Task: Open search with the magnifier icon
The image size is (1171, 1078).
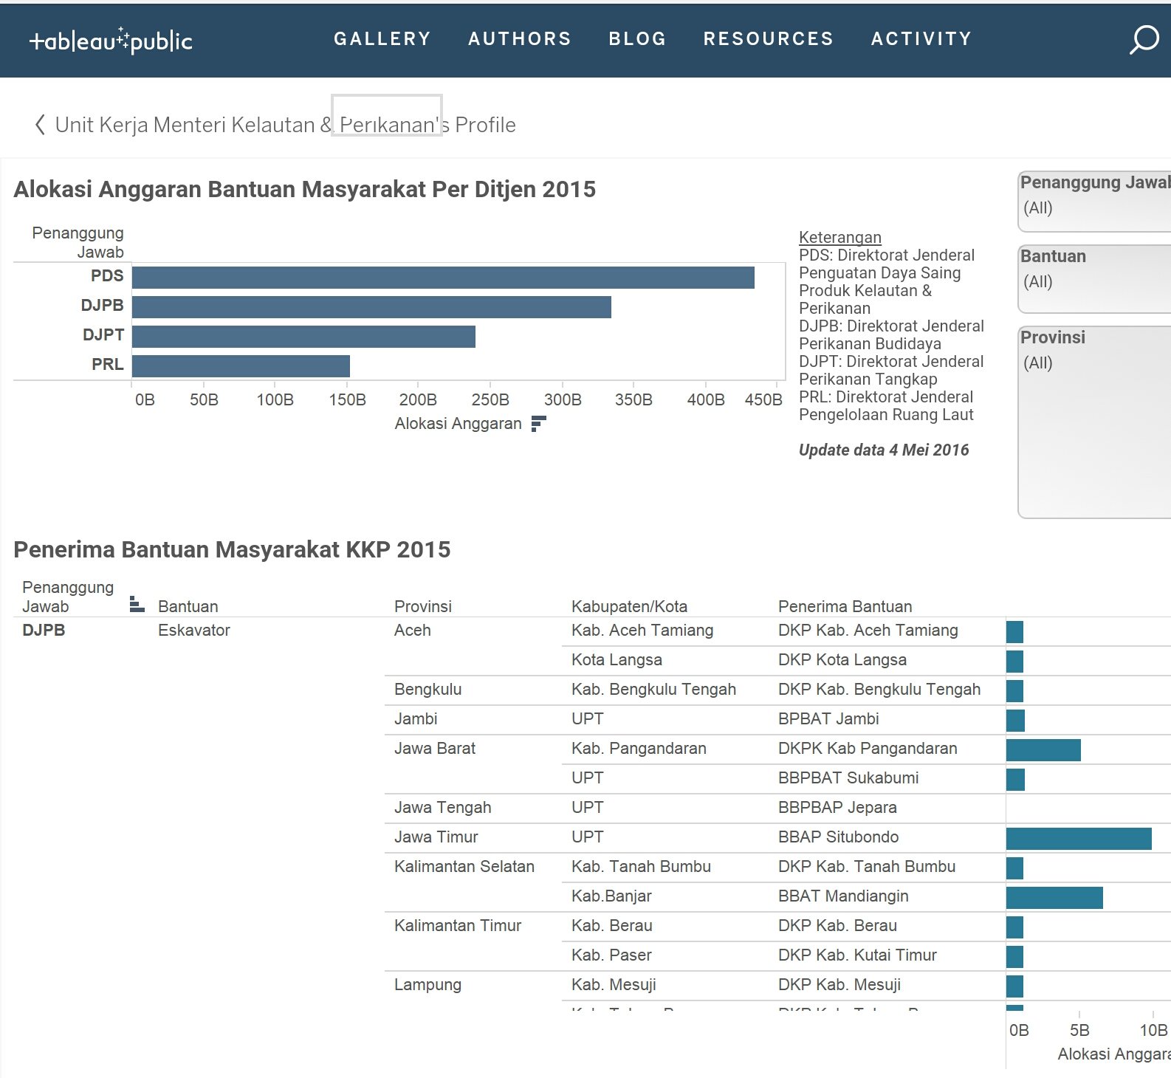Action: 1144,39
